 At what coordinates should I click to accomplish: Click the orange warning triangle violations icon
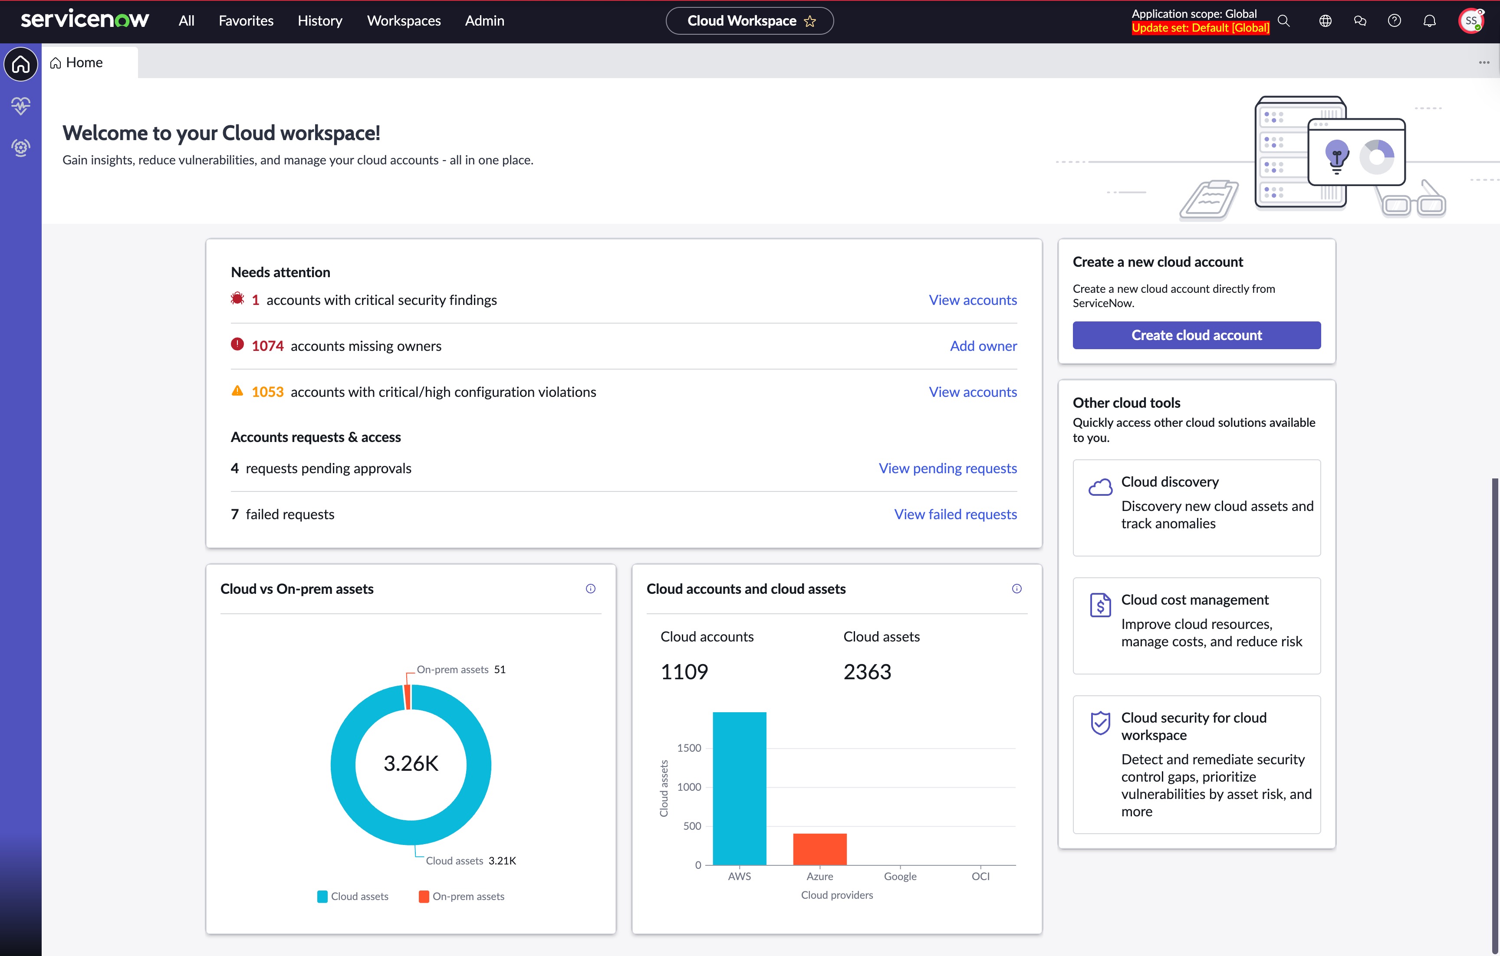[237, 390]
